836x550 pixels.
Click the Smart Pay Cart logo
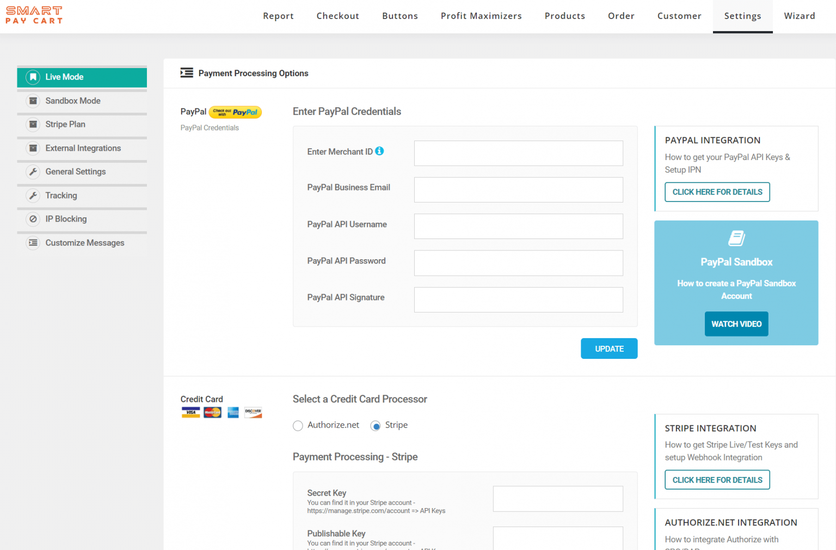click(x=34, y=15)
